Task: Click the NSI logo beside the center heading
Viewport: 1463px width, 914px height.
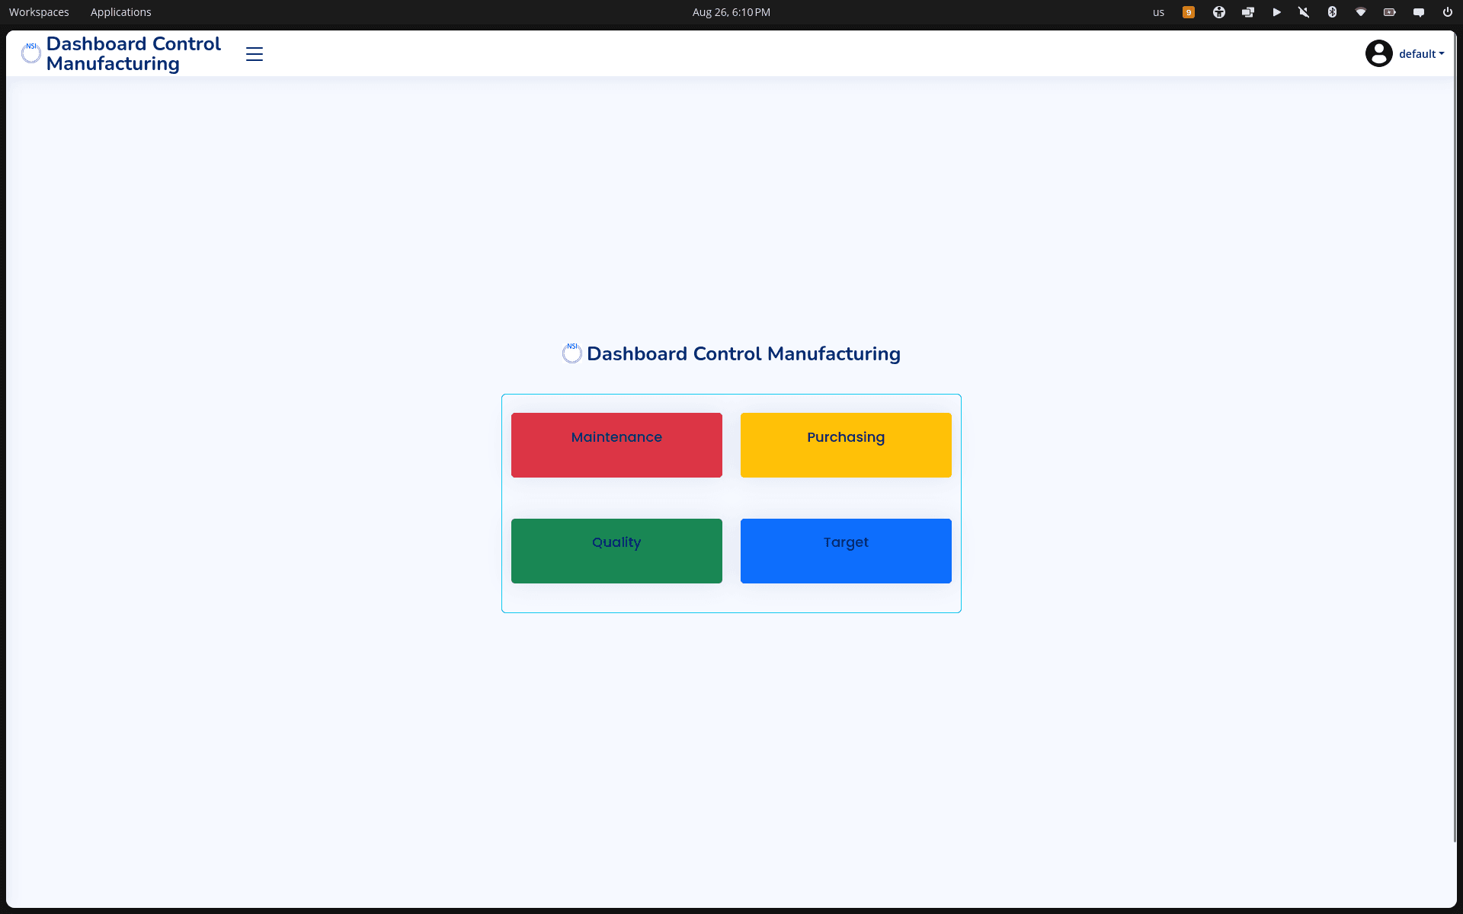Action: point(572,353)
